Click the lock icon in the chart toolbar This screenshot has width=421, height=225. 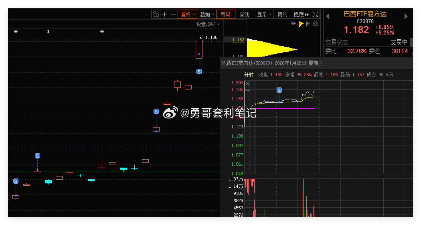click(156, 14)
